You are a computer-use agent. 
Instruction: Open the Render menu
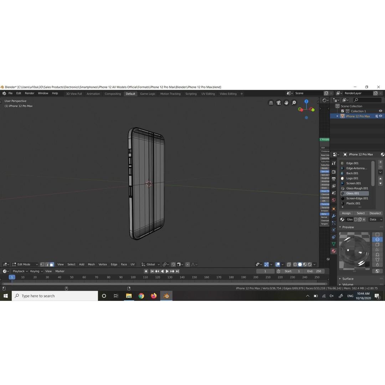coord(30,93)
